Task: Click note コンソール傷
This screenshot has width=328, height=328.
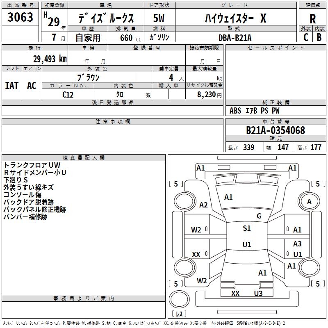Action: point(23,194)
